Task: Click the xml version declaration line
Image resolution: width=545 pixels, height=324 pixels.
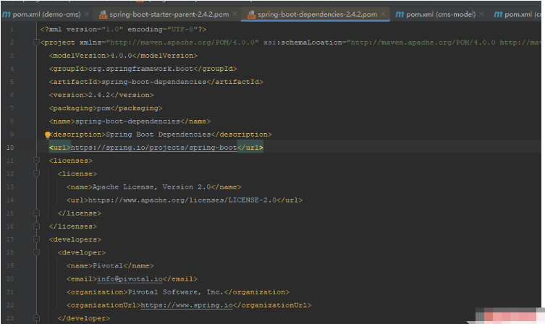Action: pos(123,30)
